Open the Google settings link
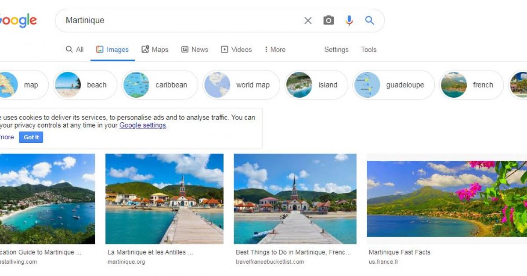Image resolution: width=527 pixels, height=276 pixels. (x=143, y=125)
